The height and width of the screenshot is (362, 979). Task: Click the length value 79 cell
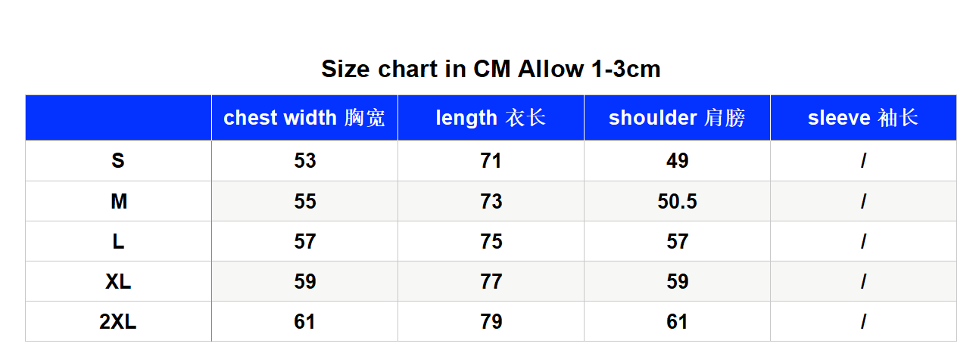(x=491, y=321)
